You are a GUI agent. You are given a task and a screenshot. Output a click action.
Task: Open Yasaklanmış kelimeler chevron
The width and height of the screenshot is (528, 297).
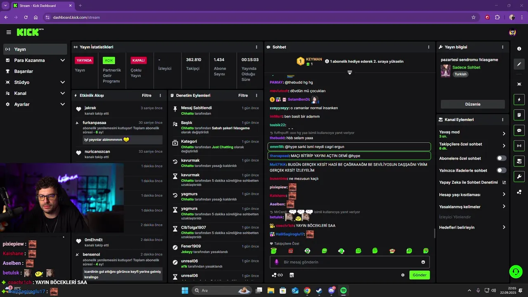point(504,207)
